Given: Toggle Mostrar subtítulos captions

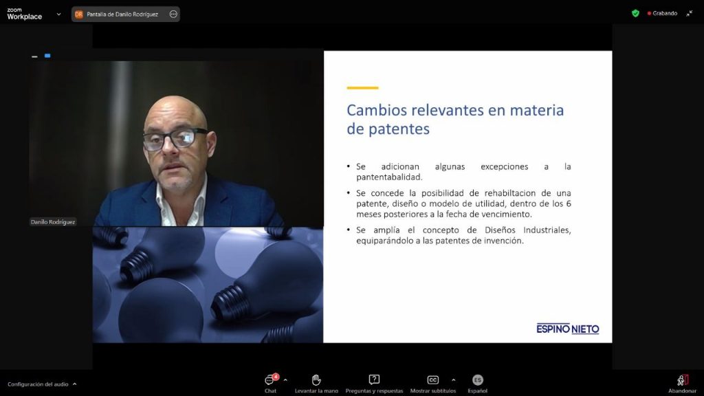Looking at the screenshot, I should (x=432, y=381).
